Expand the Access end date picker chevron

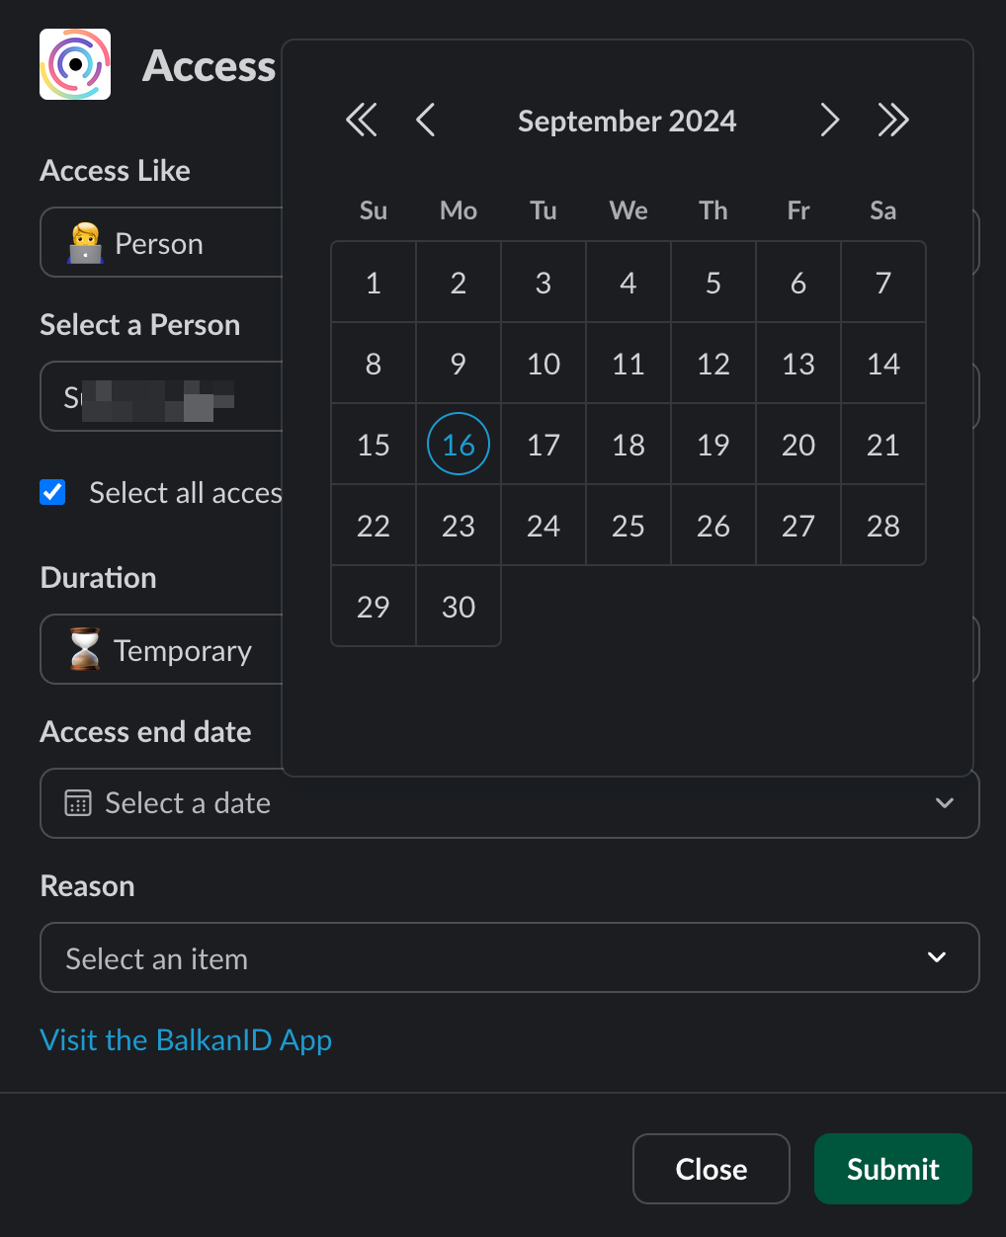[x=944, y=803]
